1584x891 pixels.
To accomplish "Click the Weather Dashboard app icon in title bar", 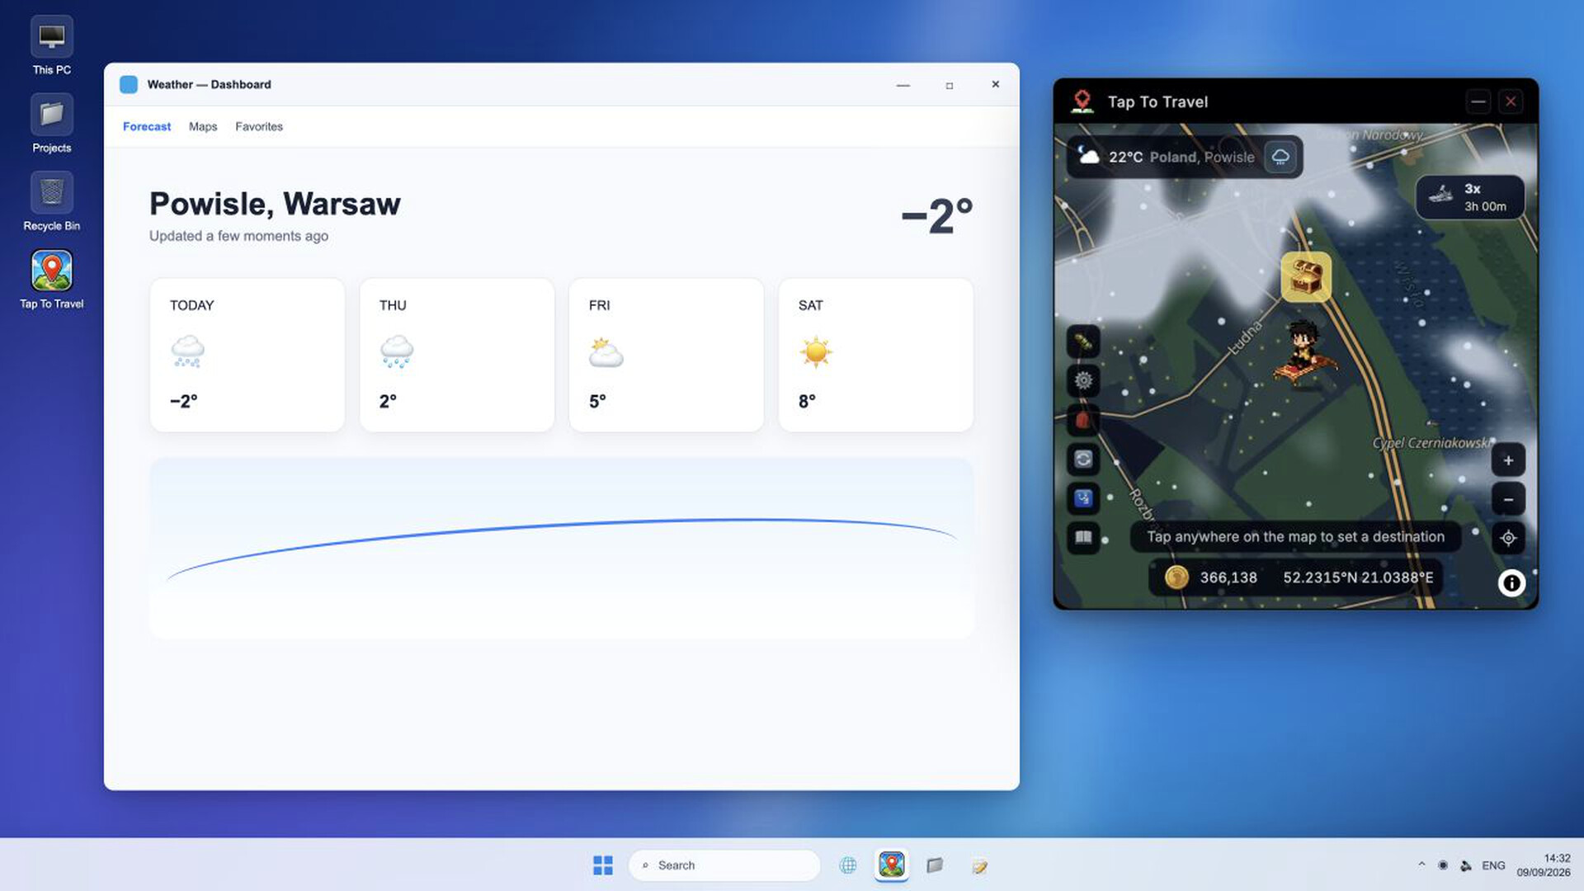I will coord(129,84).
